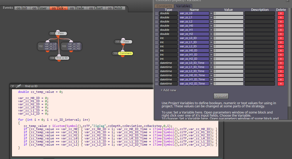Screen dimensions: 292x159
Task: Open the on Trade event tab
Action: pos(77,8)
